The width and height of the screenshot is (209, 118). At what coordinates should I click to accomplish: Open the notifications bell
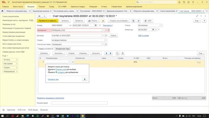point(179,2)
